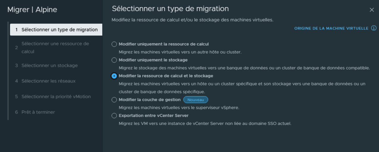Viewport: 379px width, 152px height.
Task: Select 'Exportation entre vCenter Server' radio button
Action: point(114,116)
